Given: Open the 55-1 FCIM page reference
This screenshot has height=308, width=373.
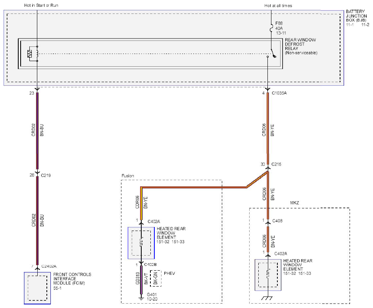Looking at the screenshot, I should tap(57, 288).
